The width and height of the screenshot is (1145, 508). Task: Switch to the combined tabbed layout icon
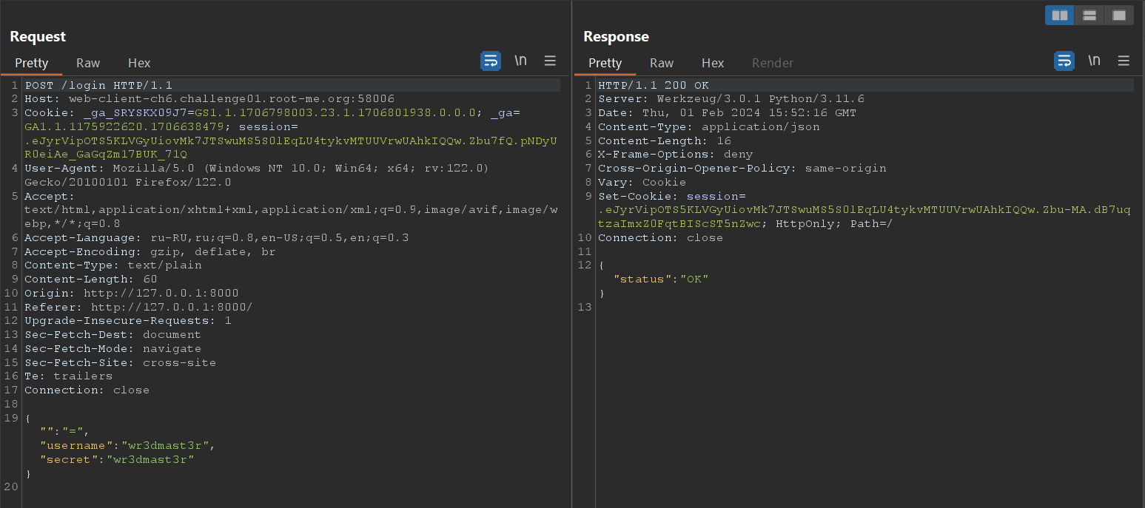point(1118,16)
